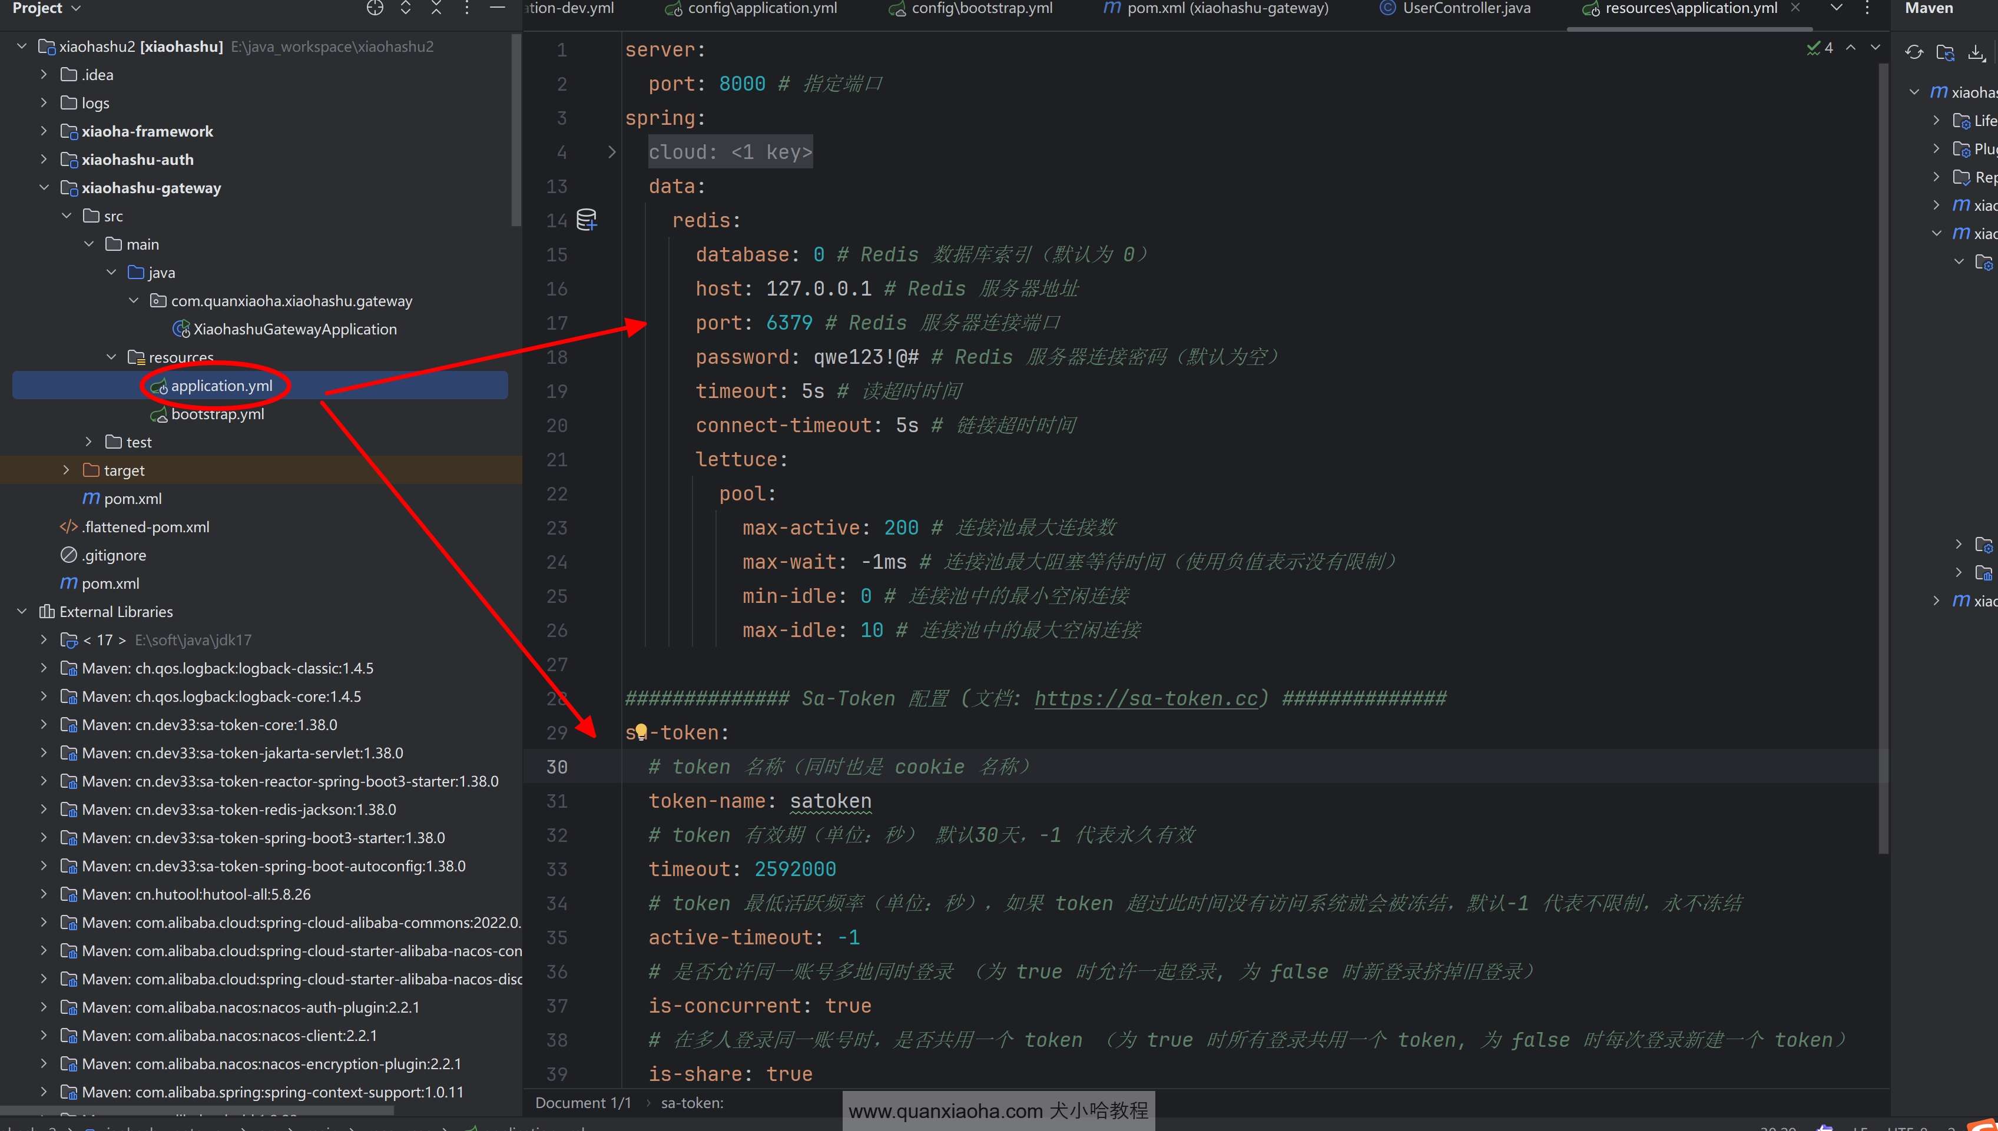Expand the target folder
The width and height of the screenshot is (1998, 1131).
pyautogui.click(x=66, y=470)
